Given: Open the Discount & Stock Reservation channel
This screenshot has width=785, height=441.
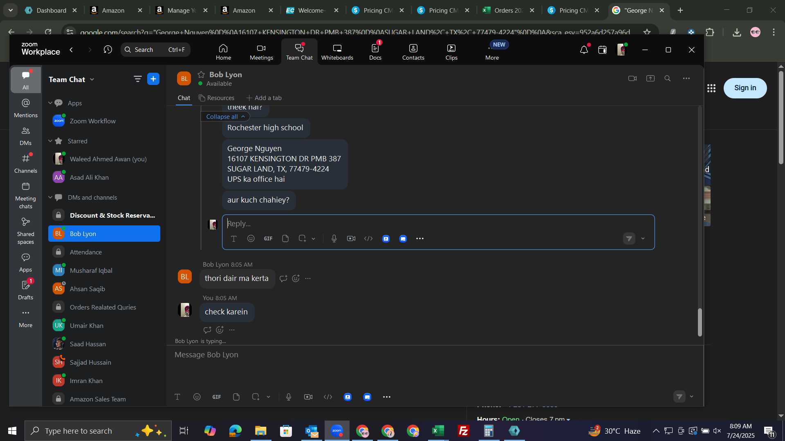Looking at the screenshot, I should [x=104, y=215].
